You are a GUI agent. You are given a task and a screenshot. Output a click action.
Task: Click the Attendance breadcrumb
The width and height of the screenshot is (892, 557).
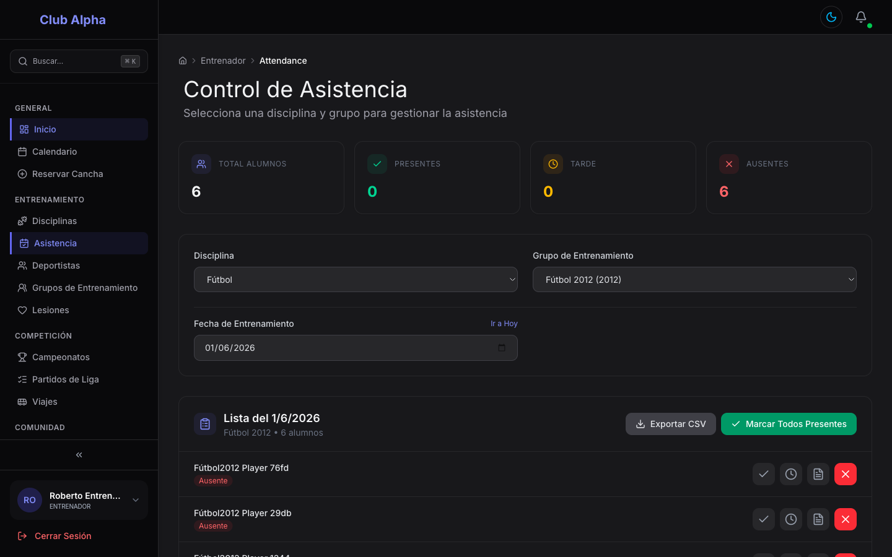click(283, 61)
